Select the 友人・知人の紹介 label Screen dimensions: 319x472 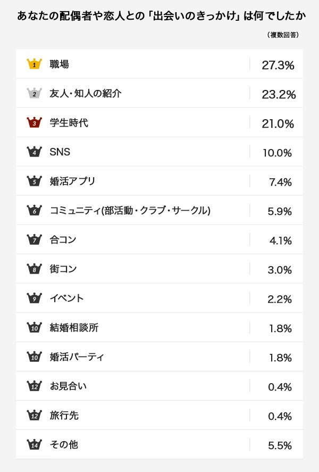coord(85,94)
